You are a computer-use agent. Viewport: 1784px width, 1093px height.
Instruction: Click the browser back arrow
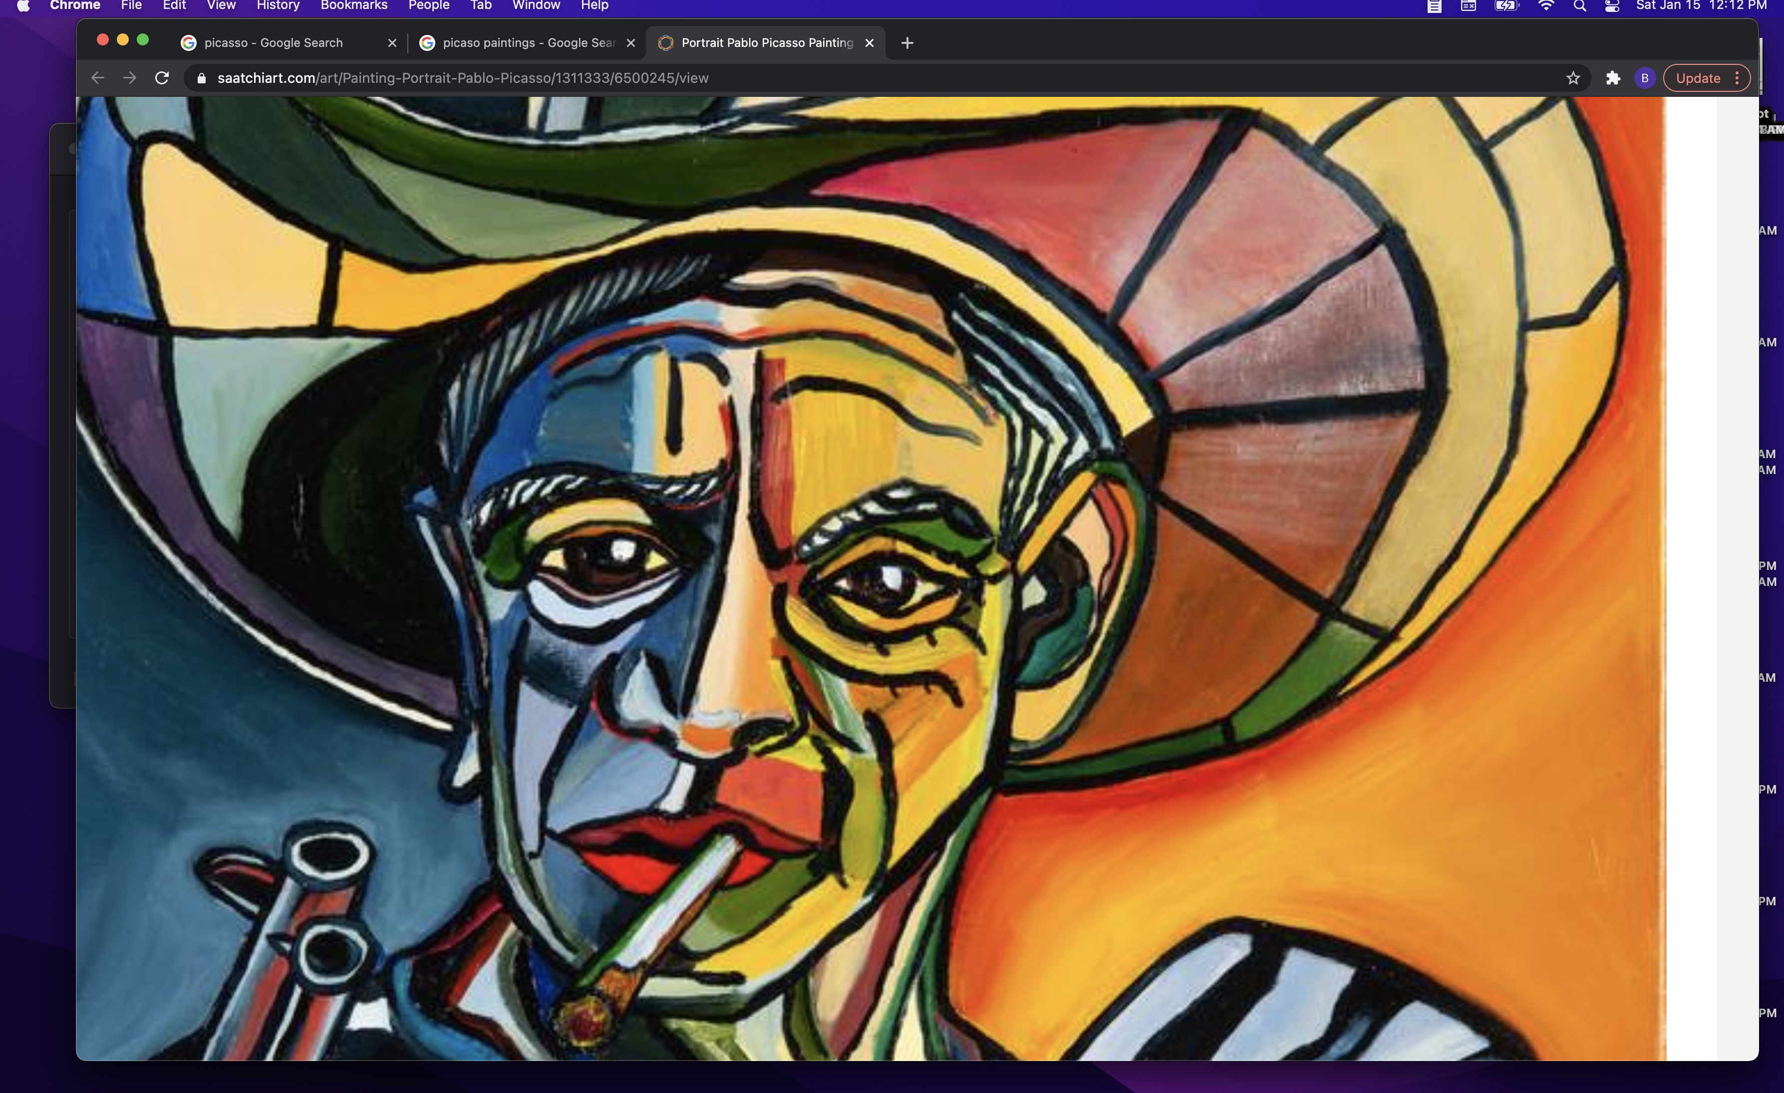(x=98, y=78)
